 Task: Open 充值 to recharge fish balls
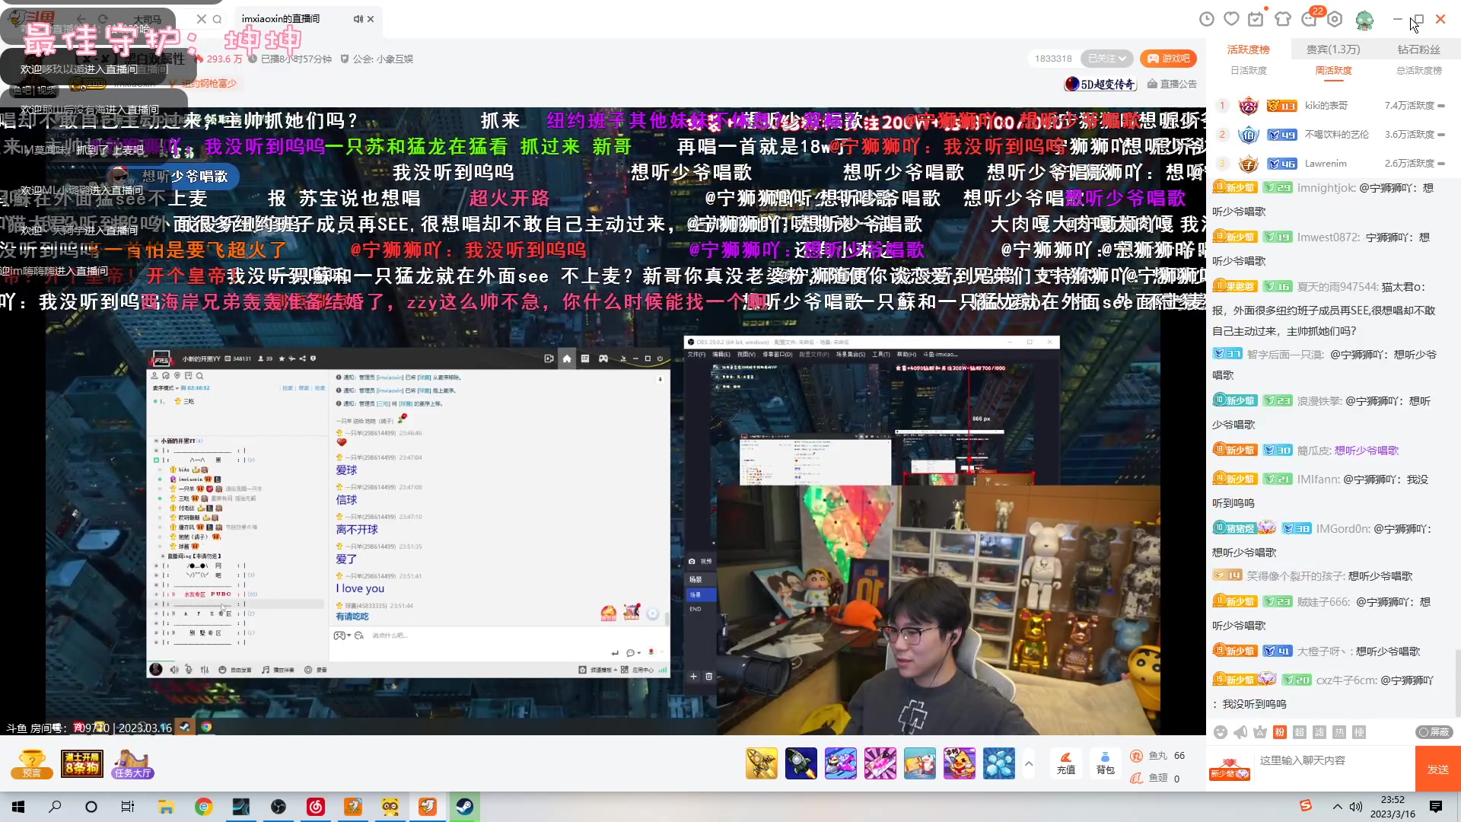[1066, 766]
